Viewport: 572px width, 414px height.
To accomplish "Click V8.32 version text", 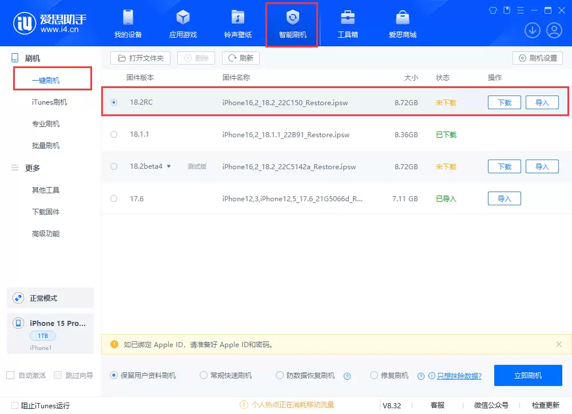I will point(391,405).
